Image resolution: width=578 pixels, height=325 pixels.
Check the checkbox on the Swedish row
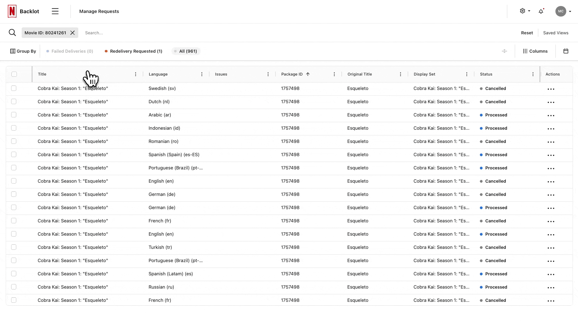(x=14, y=88)
